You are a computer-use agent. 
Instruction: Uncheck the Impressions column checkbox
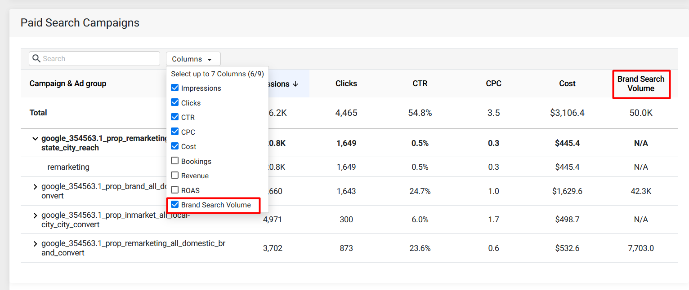tap(175, 88)
